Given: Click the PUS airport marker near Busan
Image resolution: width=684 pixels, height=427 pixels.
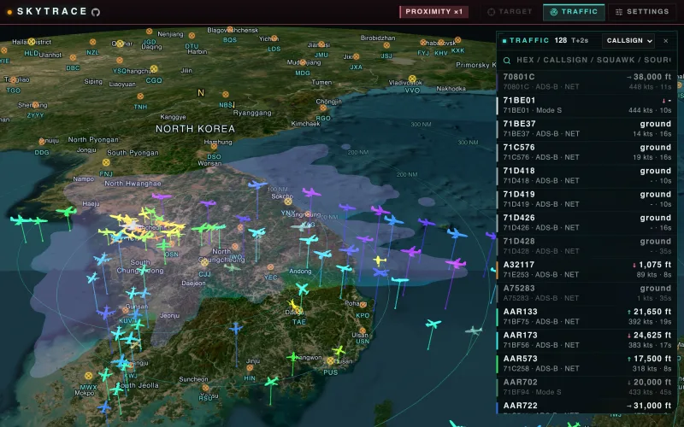Looking at the screenshot, I should [x=331, y=361].
